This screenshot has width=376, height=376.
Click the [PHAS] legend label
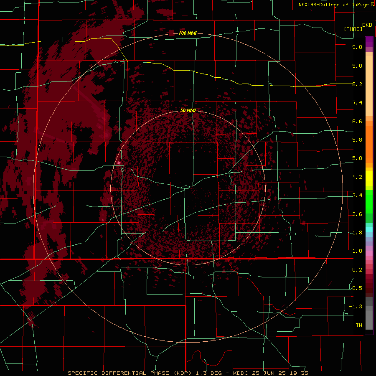tap(353, 29)
